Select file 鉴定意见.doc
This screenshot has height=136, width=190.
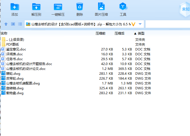16,49
